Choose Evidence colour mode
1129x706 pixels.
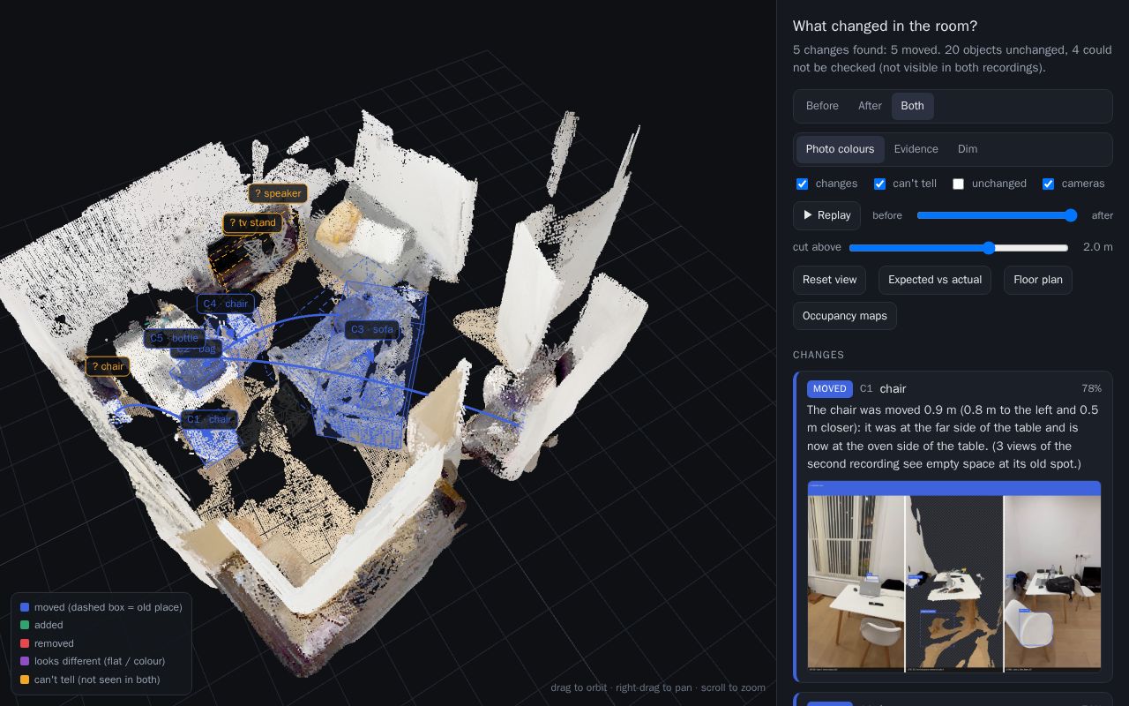(916, 149)
